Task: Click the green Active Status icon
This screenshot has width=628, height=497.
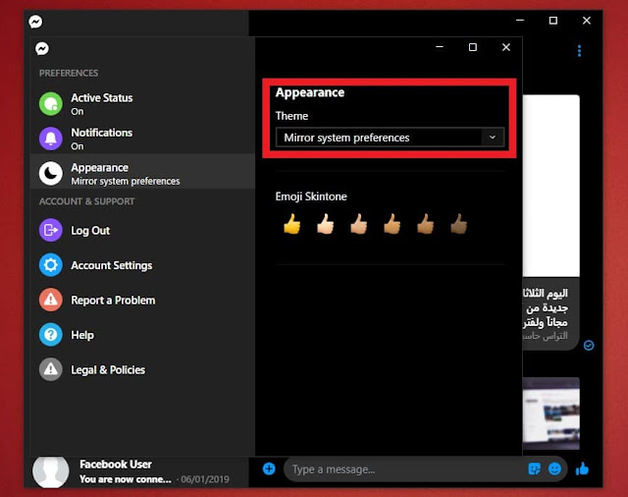Action: [51, 104]
